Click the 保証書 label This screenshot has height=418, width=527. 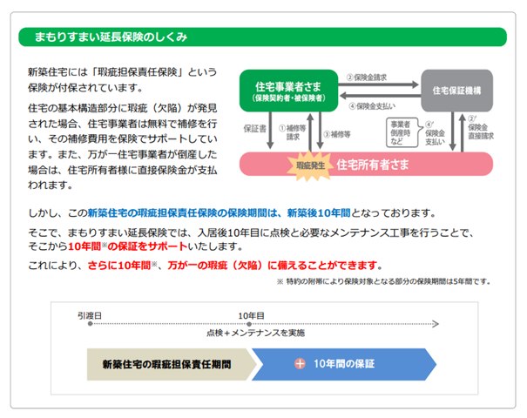pos(254,129)
